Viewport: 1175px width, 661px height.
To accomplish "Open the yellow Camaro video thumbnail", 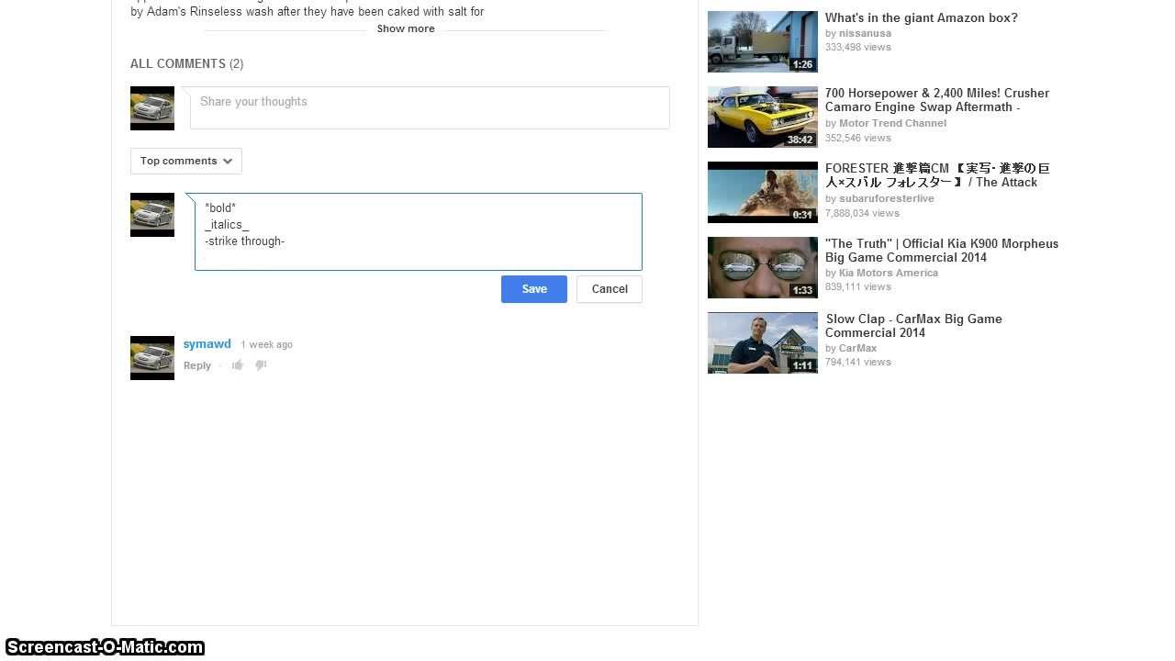I will pos(763,117).
